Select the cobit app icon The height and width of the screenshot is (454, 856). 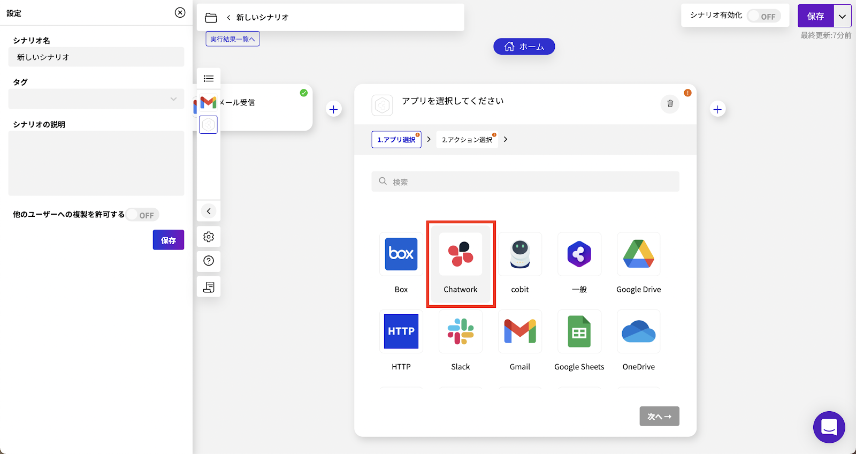[520, 254]
